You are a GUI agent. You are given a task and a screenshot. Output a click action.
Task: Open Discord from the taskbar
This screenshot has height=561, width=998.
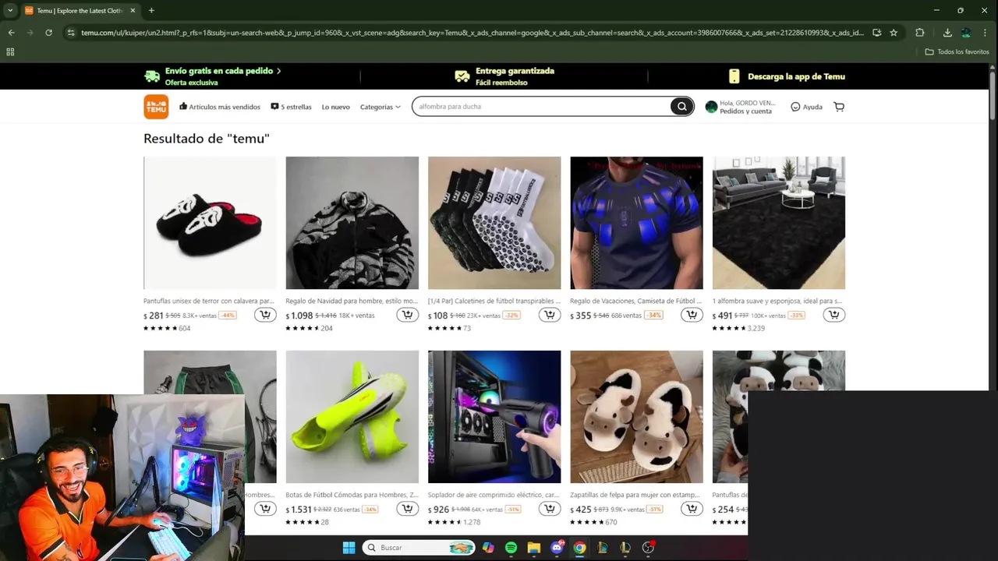coord(557,548)
